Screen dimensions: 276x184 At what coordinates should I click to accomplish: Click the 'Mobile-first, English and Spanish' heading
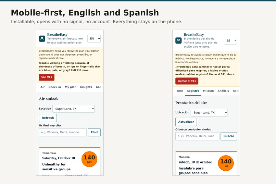[85, 13]
